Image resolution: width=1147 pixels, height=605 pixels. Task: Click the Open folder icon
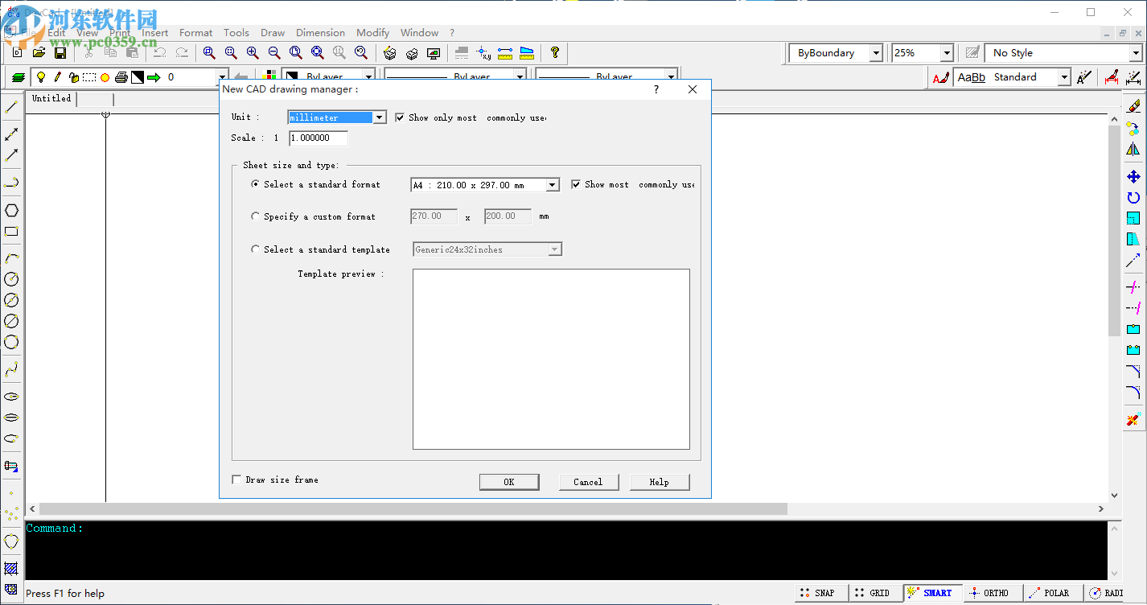coord(39,53)
